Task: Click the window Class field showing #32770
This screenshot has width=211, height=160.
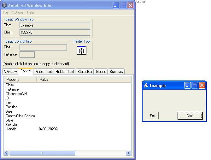Action: [x=55, y=33]
